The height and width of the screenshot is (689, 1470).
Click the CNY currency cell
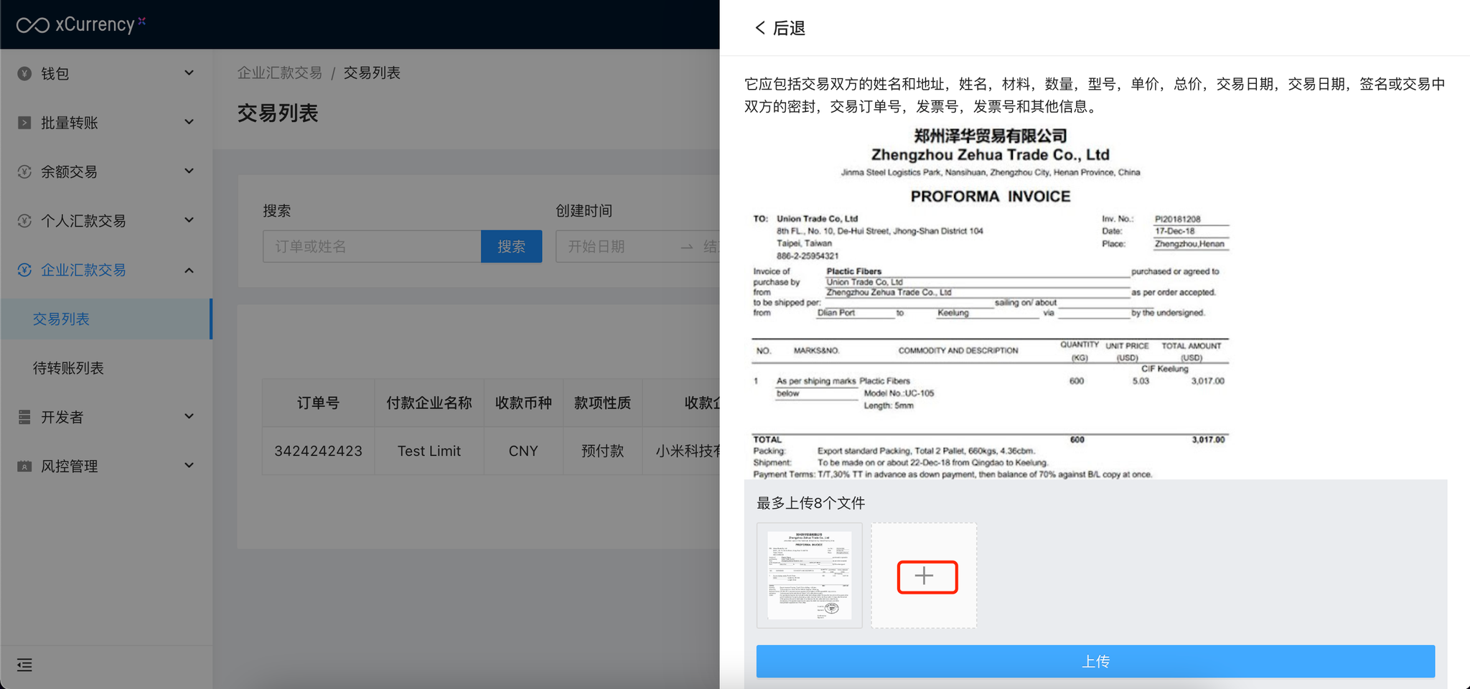(523, 451)
